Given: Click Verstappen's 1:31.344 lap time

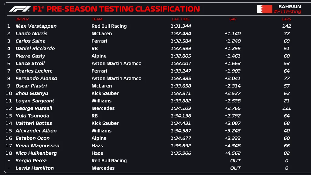Looking at the screenshot, I should (x=181, y=26).
